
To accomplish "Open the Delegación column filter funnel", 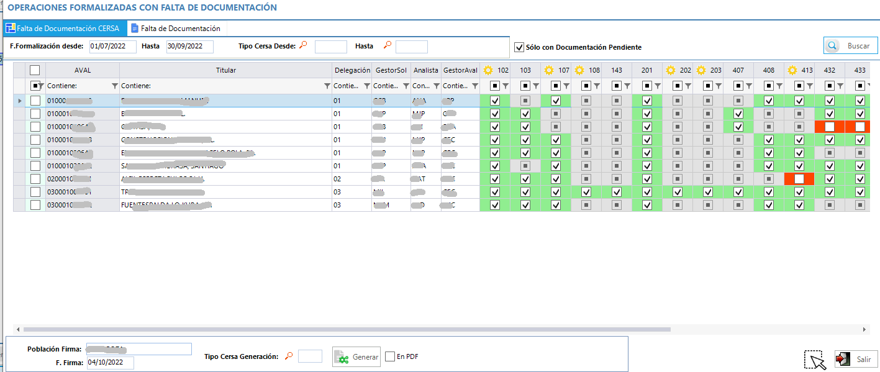I will (x=366, y=86).
